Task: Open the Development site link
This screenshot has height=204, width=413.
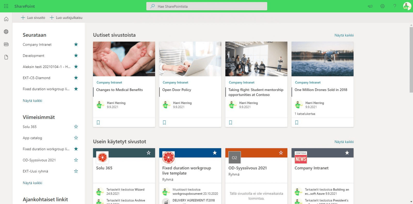Action: pyautogui.click(x=34, y=56)
